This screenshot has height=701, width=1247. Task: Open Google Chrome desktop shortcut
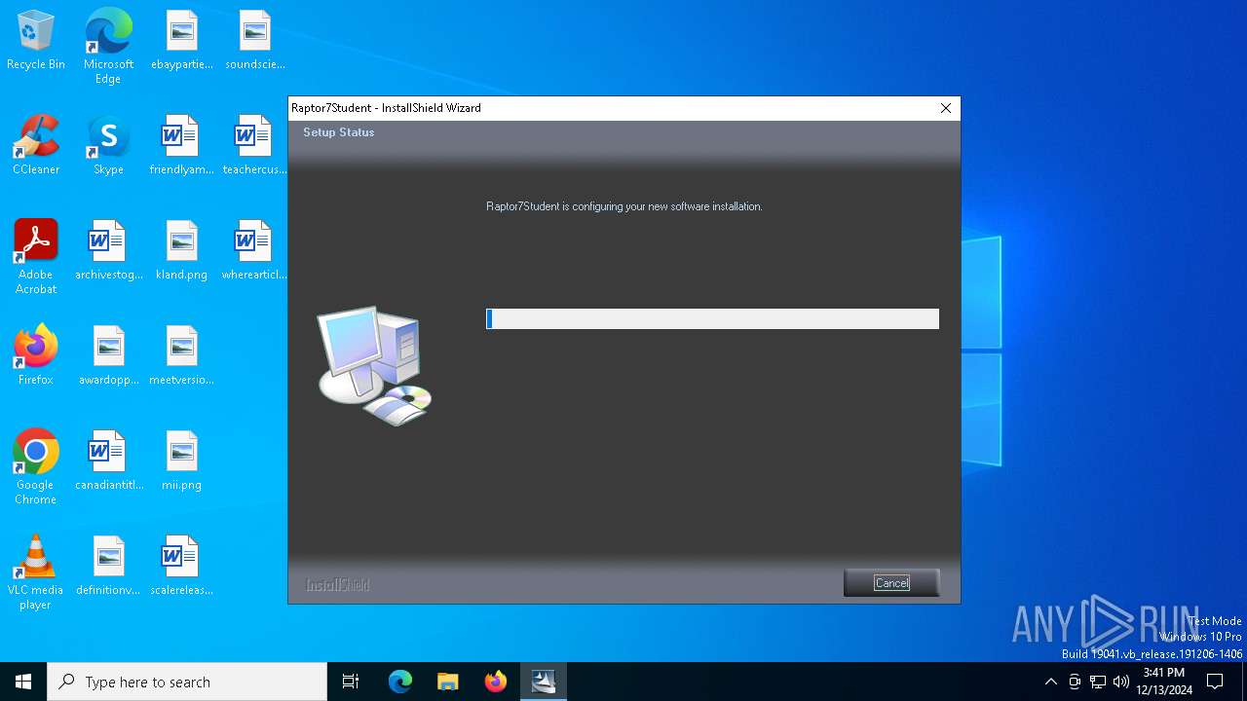pyautogui.click(x=36, y=467)
